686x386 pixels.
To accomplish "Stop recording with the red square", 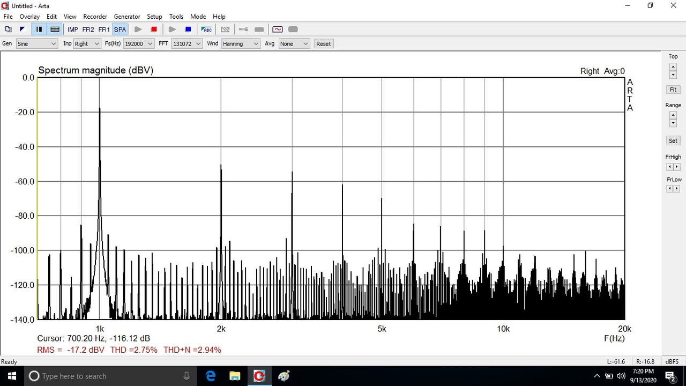I will 154,29.
